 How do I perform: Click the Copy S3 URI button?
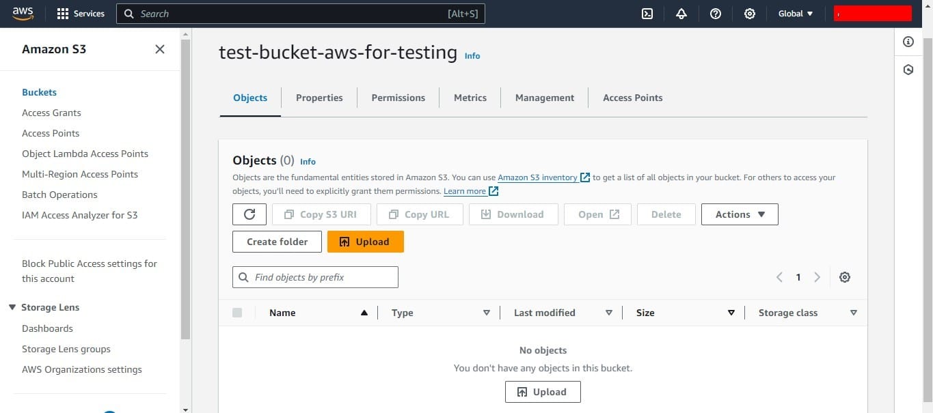click(x=321, y=214)
